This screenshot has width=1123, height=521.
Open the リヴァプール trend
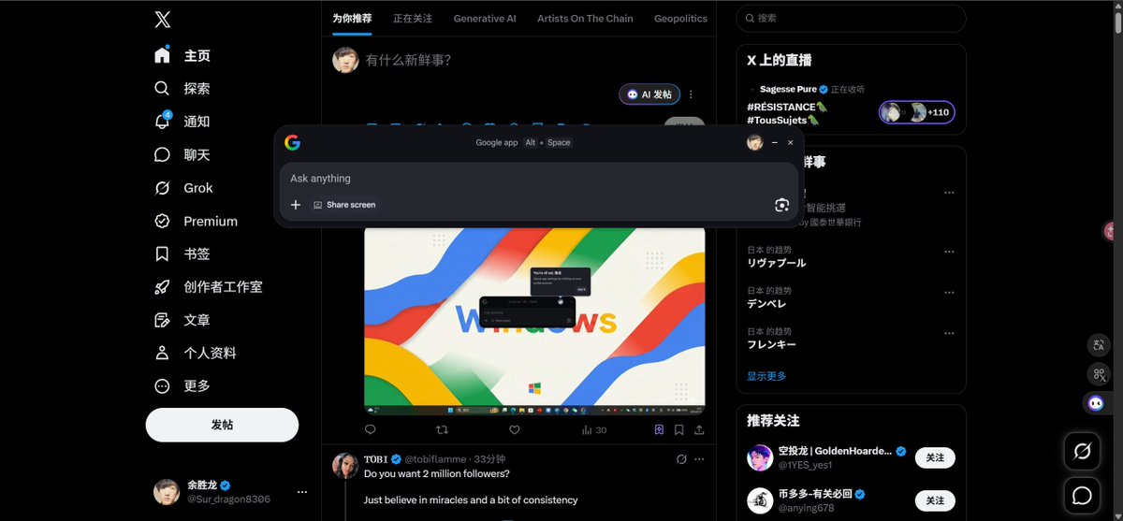pos(776,263)
